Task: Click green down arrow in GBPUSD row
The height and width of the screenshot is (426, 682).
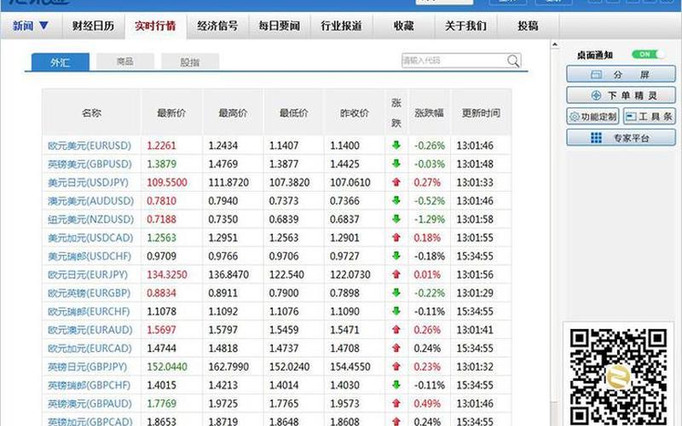Action: coord(396,164)
